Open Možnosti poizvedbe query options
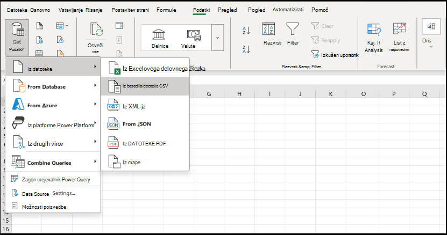The image size is (447, 235). tap(53, 207)
